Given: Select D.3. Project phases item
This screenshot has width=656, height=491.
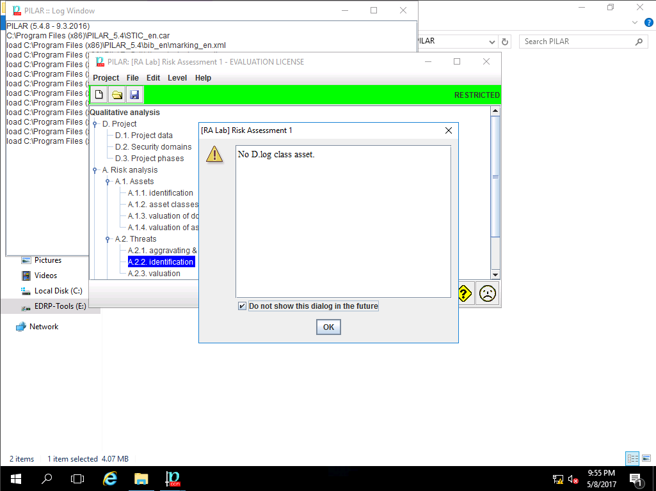Looking at the screenshot, I should click(x=149, y=159).
